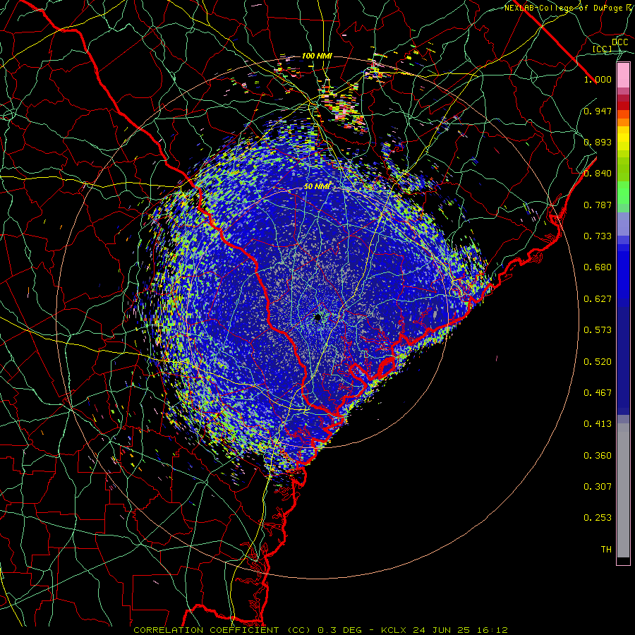Click the 50 NMI range ring label
635x635 pixels.
(x=317, y=187)
